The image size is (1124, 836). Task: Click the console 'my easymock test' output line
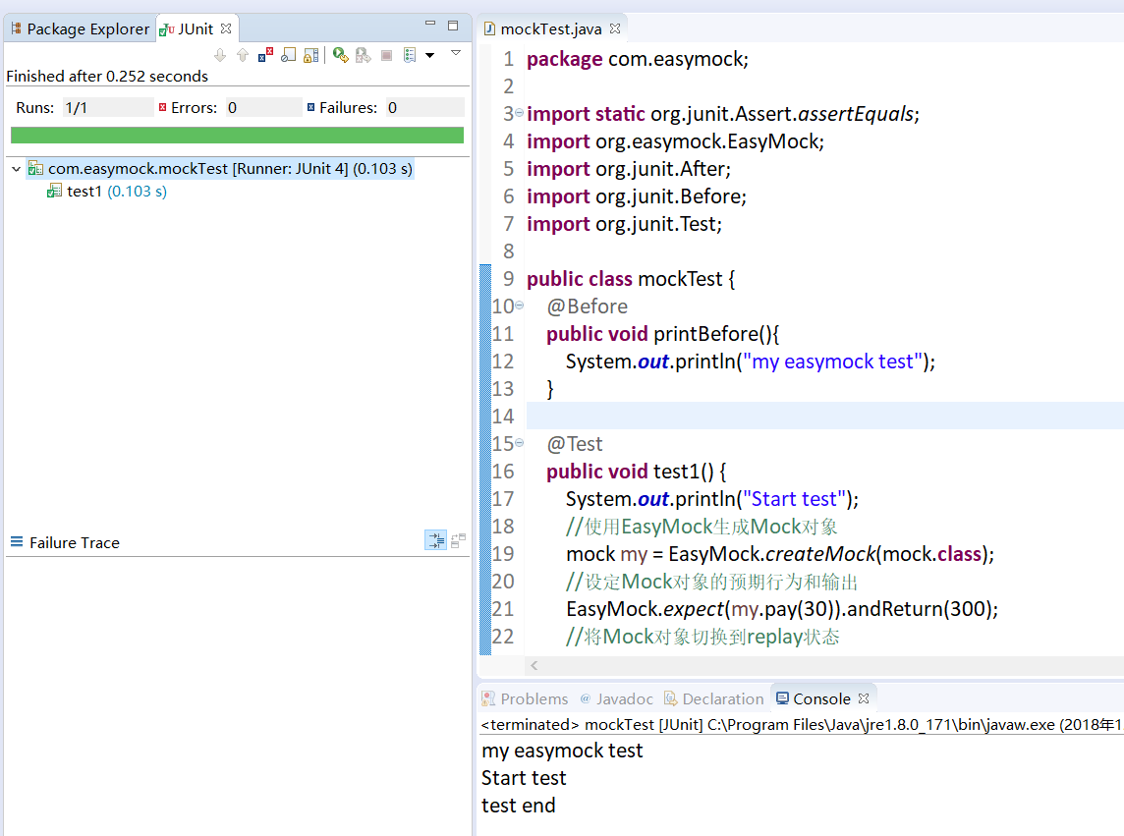click(563, 751)
